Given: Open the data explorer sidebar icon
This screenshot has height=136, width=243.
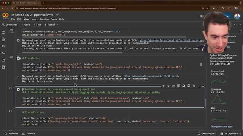Looking at the screenshot, I should [3, 67].
